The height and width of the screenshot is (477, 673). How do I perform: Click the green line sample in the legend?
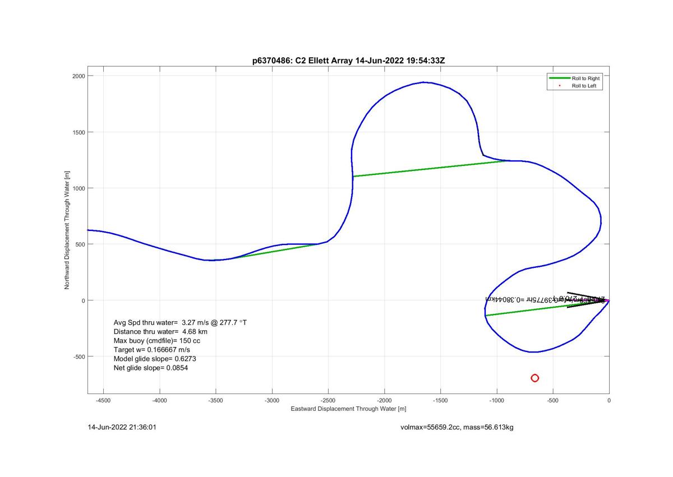tap(560, 78)
